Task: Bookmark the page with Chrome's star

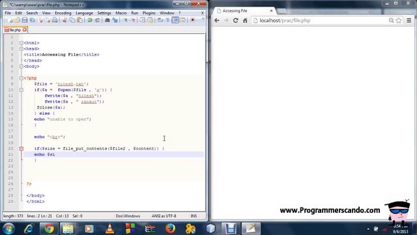Action: click(x=399, y=20)
